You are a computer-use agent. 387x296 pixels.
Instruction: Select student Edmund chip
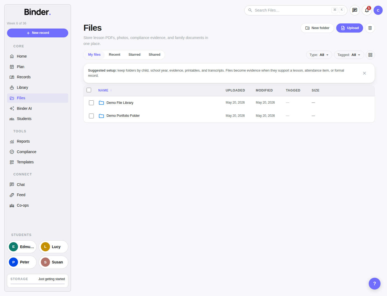tap(22, 247)
